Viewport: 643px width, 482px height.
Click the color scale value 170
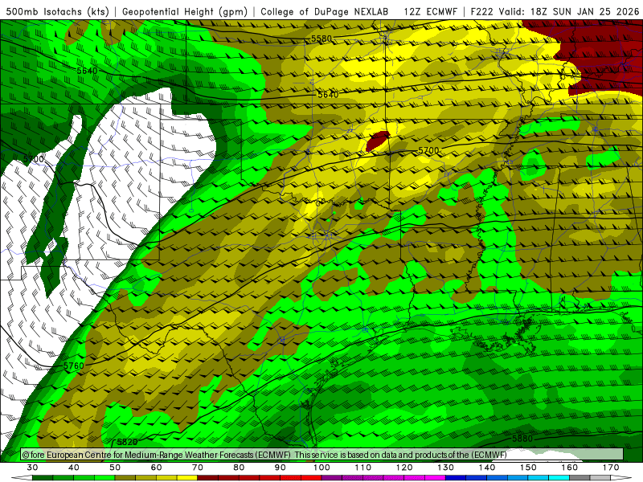click(x=611, y=468)
